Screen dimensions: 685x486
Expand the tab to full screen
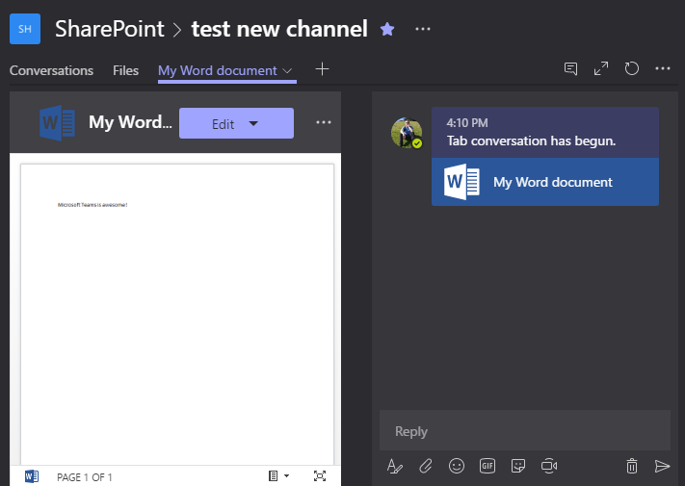pyautogui.click(x=601, y=68)
